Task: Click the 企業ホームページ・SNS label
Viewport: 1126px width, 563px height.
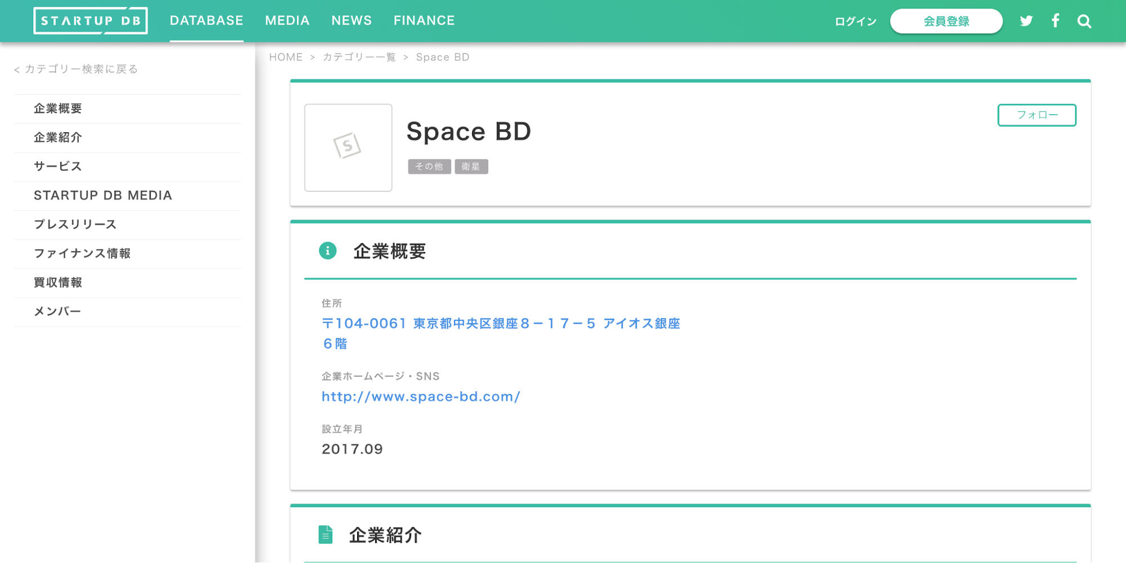Action: (380, 376)
